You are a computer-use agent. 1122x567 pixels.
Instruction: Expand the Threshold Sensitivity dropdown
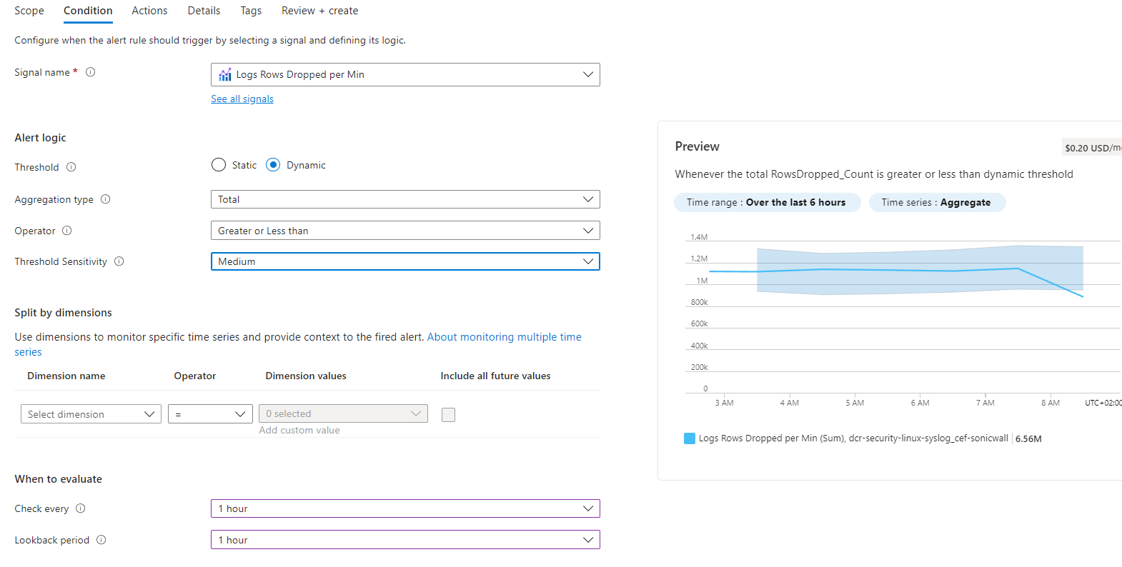[x=404, y=261]
